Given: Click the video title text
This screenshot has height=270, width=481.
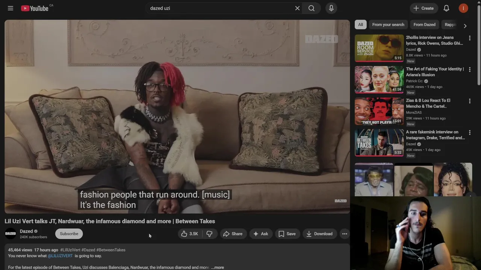Looking at the screenshot, I should tap(110, 221).
